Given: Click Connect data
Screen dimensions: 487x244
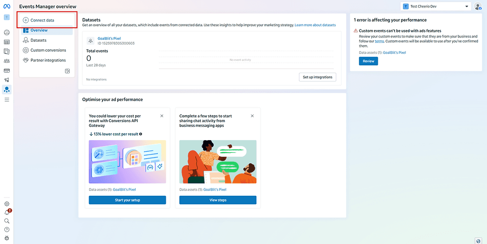Looking at the screenshot, I should [47, 20].
